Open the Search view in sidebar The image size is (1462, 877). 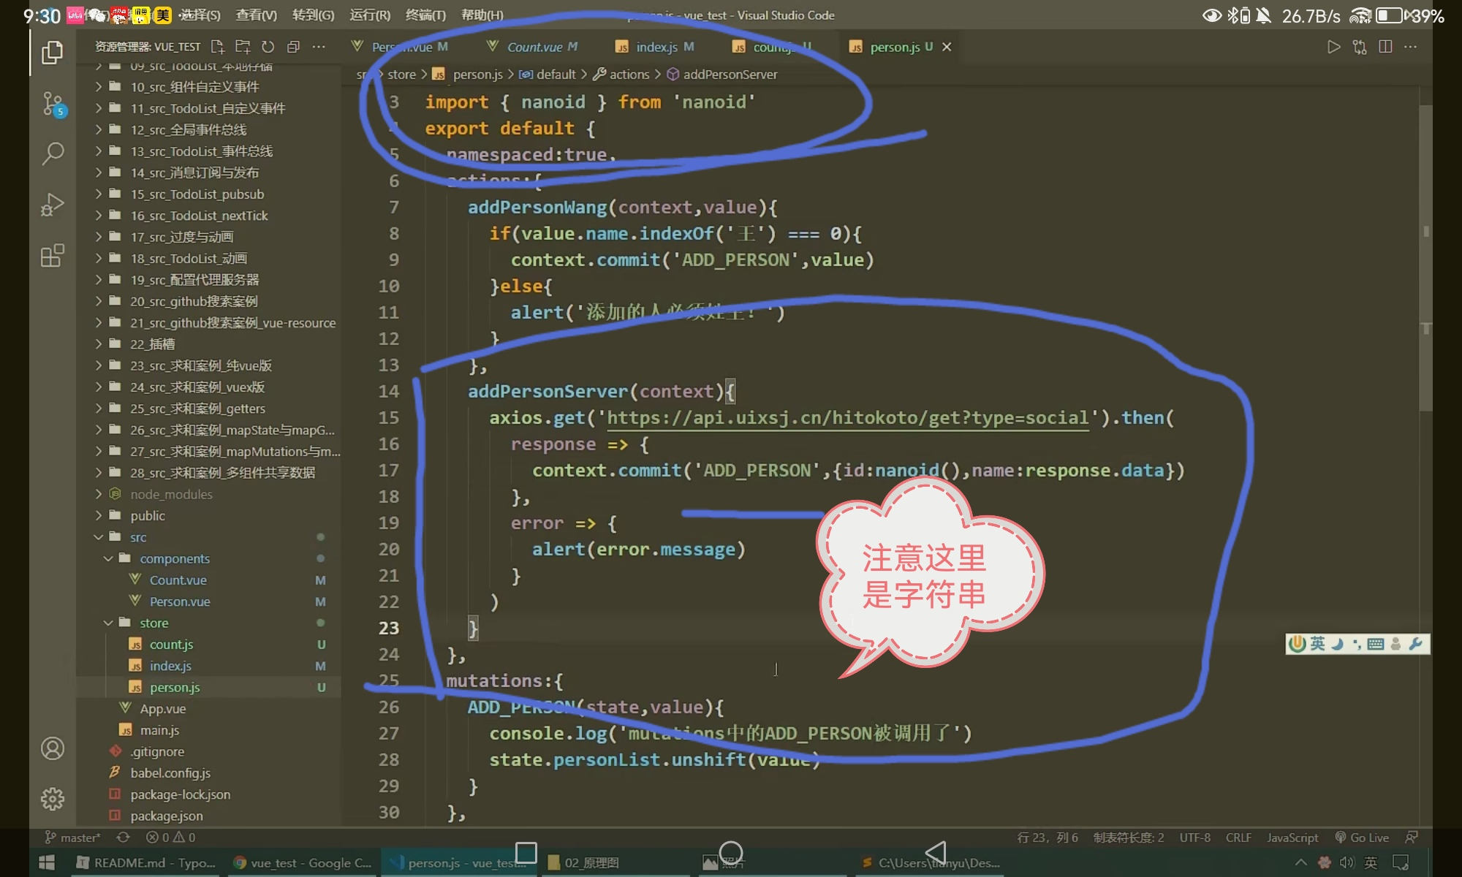tap(52, 153)
